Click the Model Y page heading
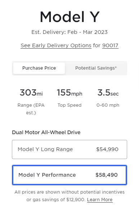 point(69,17)
